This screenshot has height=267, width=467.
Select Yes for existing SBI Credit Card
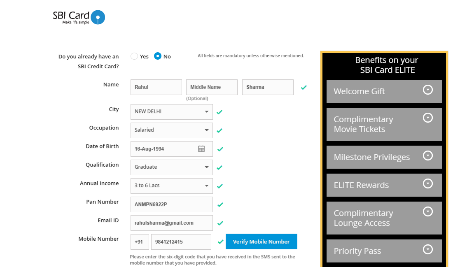click(x=134, y=56)
